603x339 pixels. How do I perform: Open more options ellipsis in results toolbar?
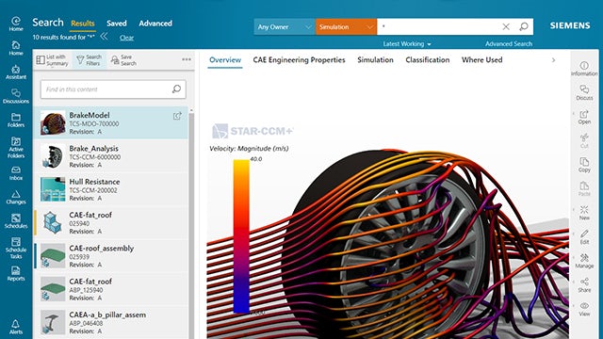click(x=187, y=59)
